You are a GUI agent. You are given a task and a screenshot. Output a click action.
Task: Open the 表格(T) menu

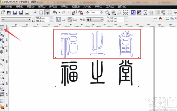tap(98, 7)
